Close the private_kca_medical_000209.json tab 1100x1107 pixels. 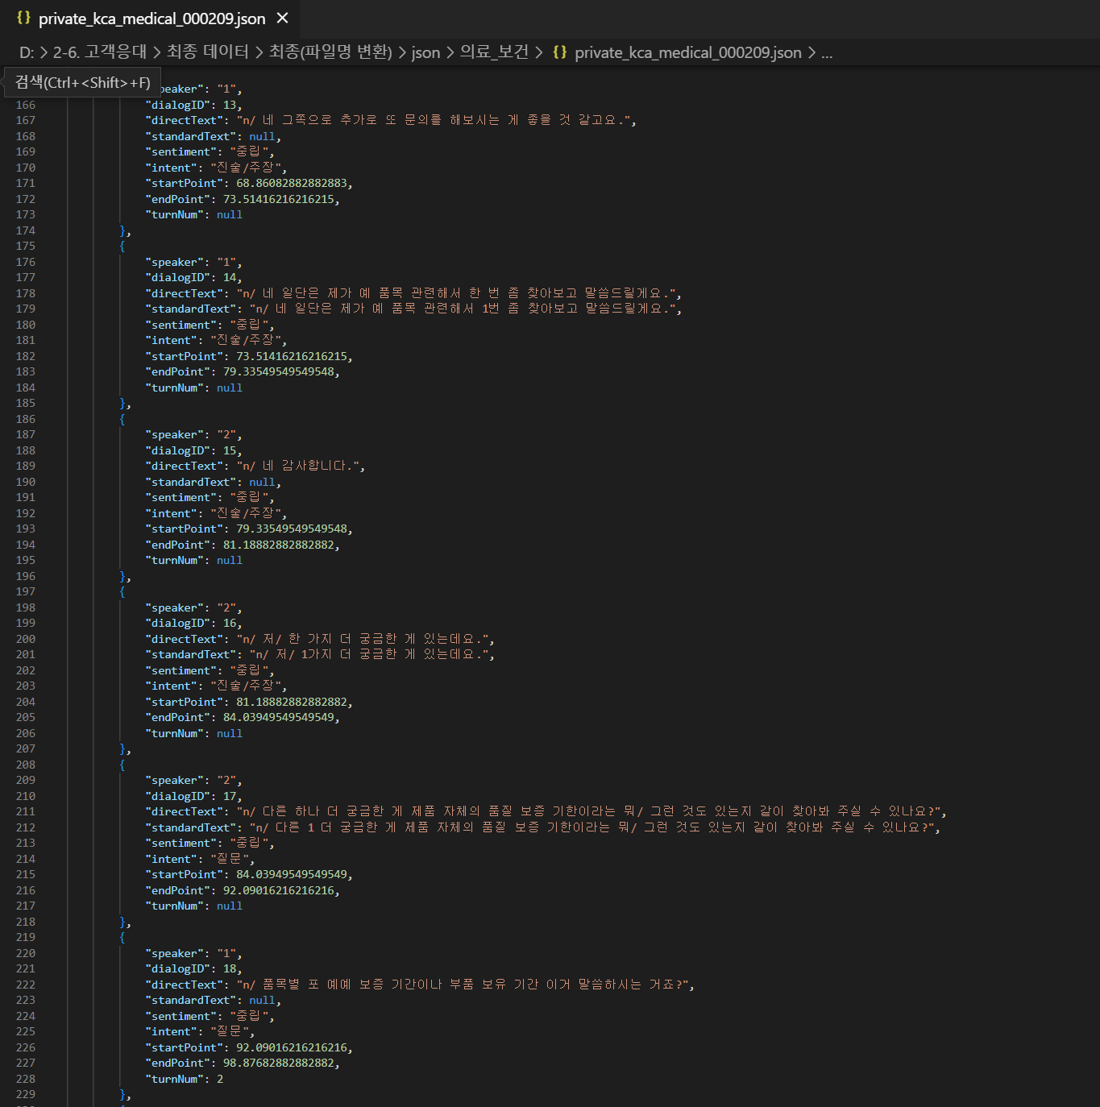[x=282, y=18]
